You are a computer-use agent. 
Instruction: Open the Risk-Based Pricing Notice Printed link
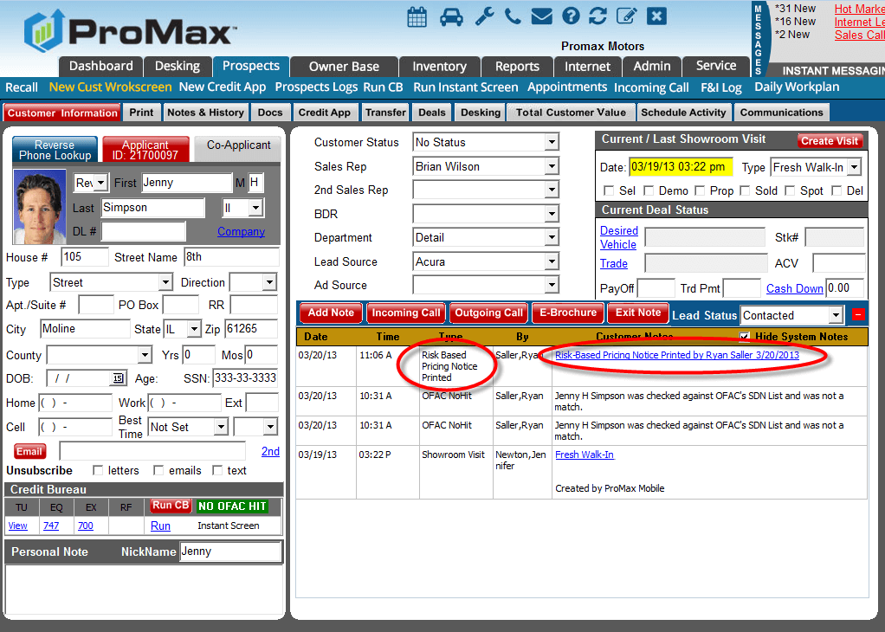click(676, 355)
